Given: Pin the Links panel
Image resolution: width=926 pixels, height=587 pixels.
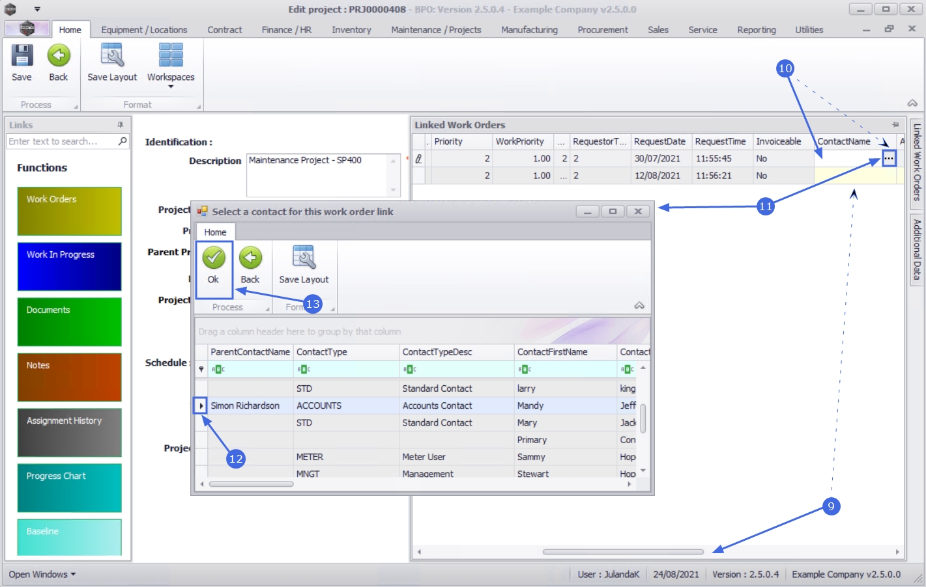Looking at the screenshot, I should (x=121, y=124).
